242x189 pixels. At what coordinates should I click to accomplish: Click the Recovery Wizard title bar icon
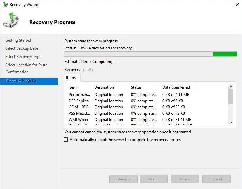5,5
